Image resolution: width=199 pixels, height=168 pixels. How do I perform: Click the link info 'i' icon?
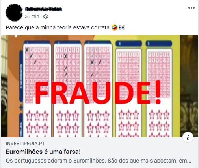pyautogui.click(x=188, y=137)
